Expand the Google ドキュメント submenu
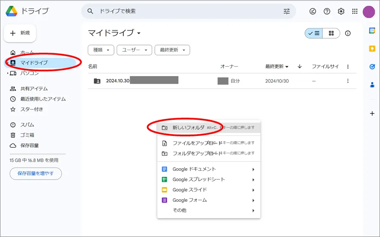The height and width of the screenshot is (237, 380). [253, 169]
